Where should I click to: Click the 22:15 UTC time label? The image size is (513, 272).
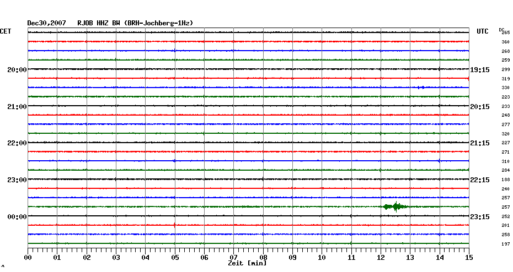click(480, 180)
